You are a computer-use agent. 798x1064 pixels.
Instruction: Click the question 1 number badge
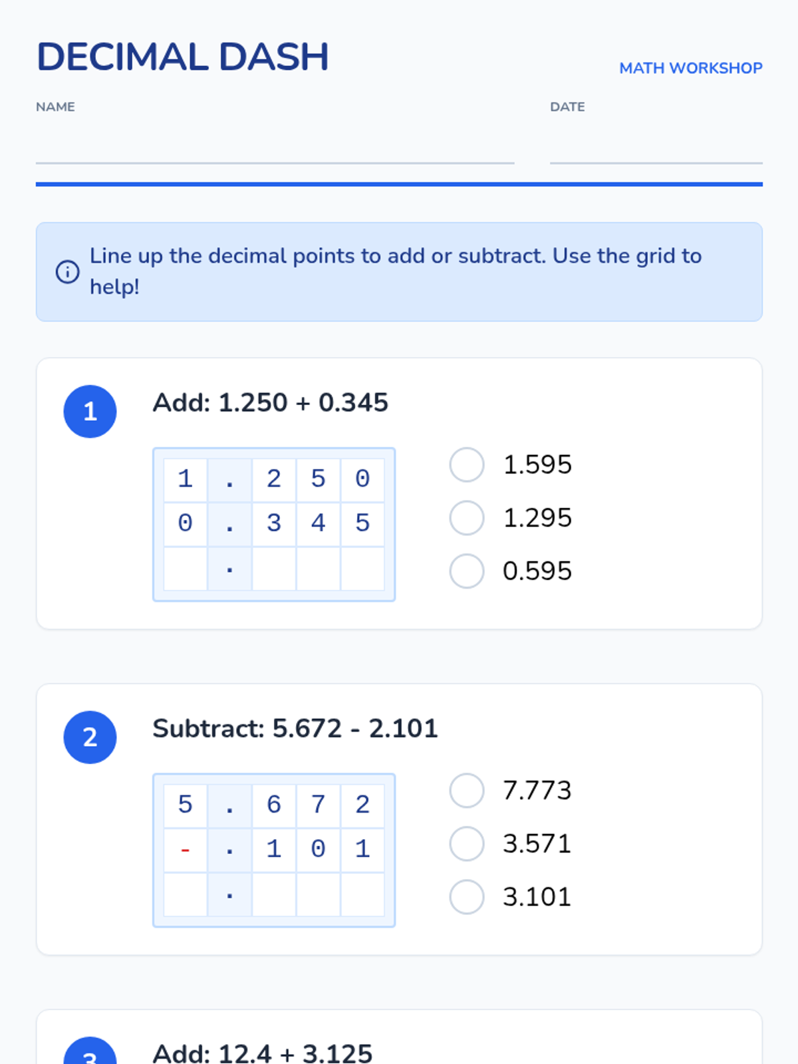tap(90, 412)
